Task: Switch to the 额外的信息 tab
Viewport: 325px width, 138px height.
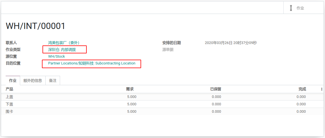Action: click(33, 81)
